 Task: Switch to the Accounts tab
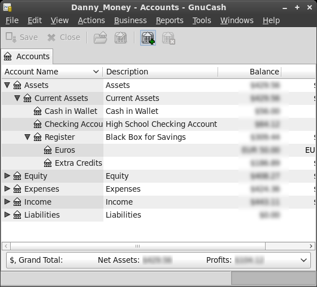click(27, 56)
